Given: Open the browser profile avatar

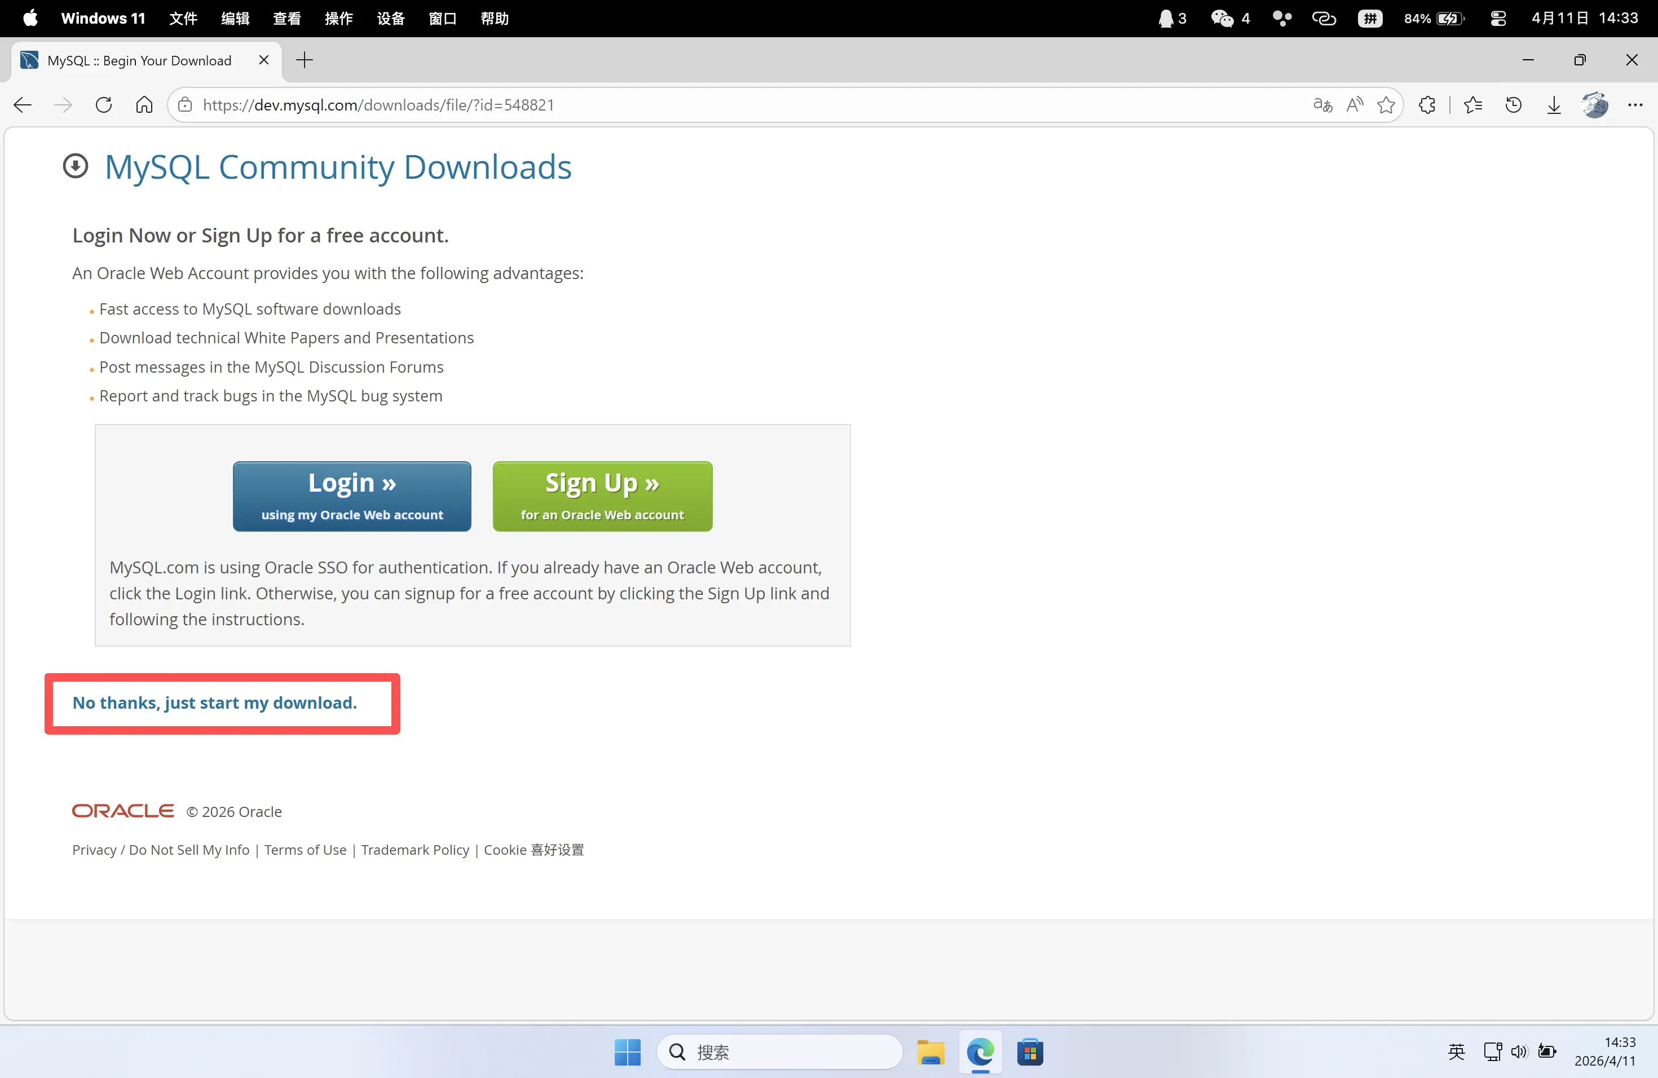Looking at the screenshot, I should click(x=1595, y=105).
